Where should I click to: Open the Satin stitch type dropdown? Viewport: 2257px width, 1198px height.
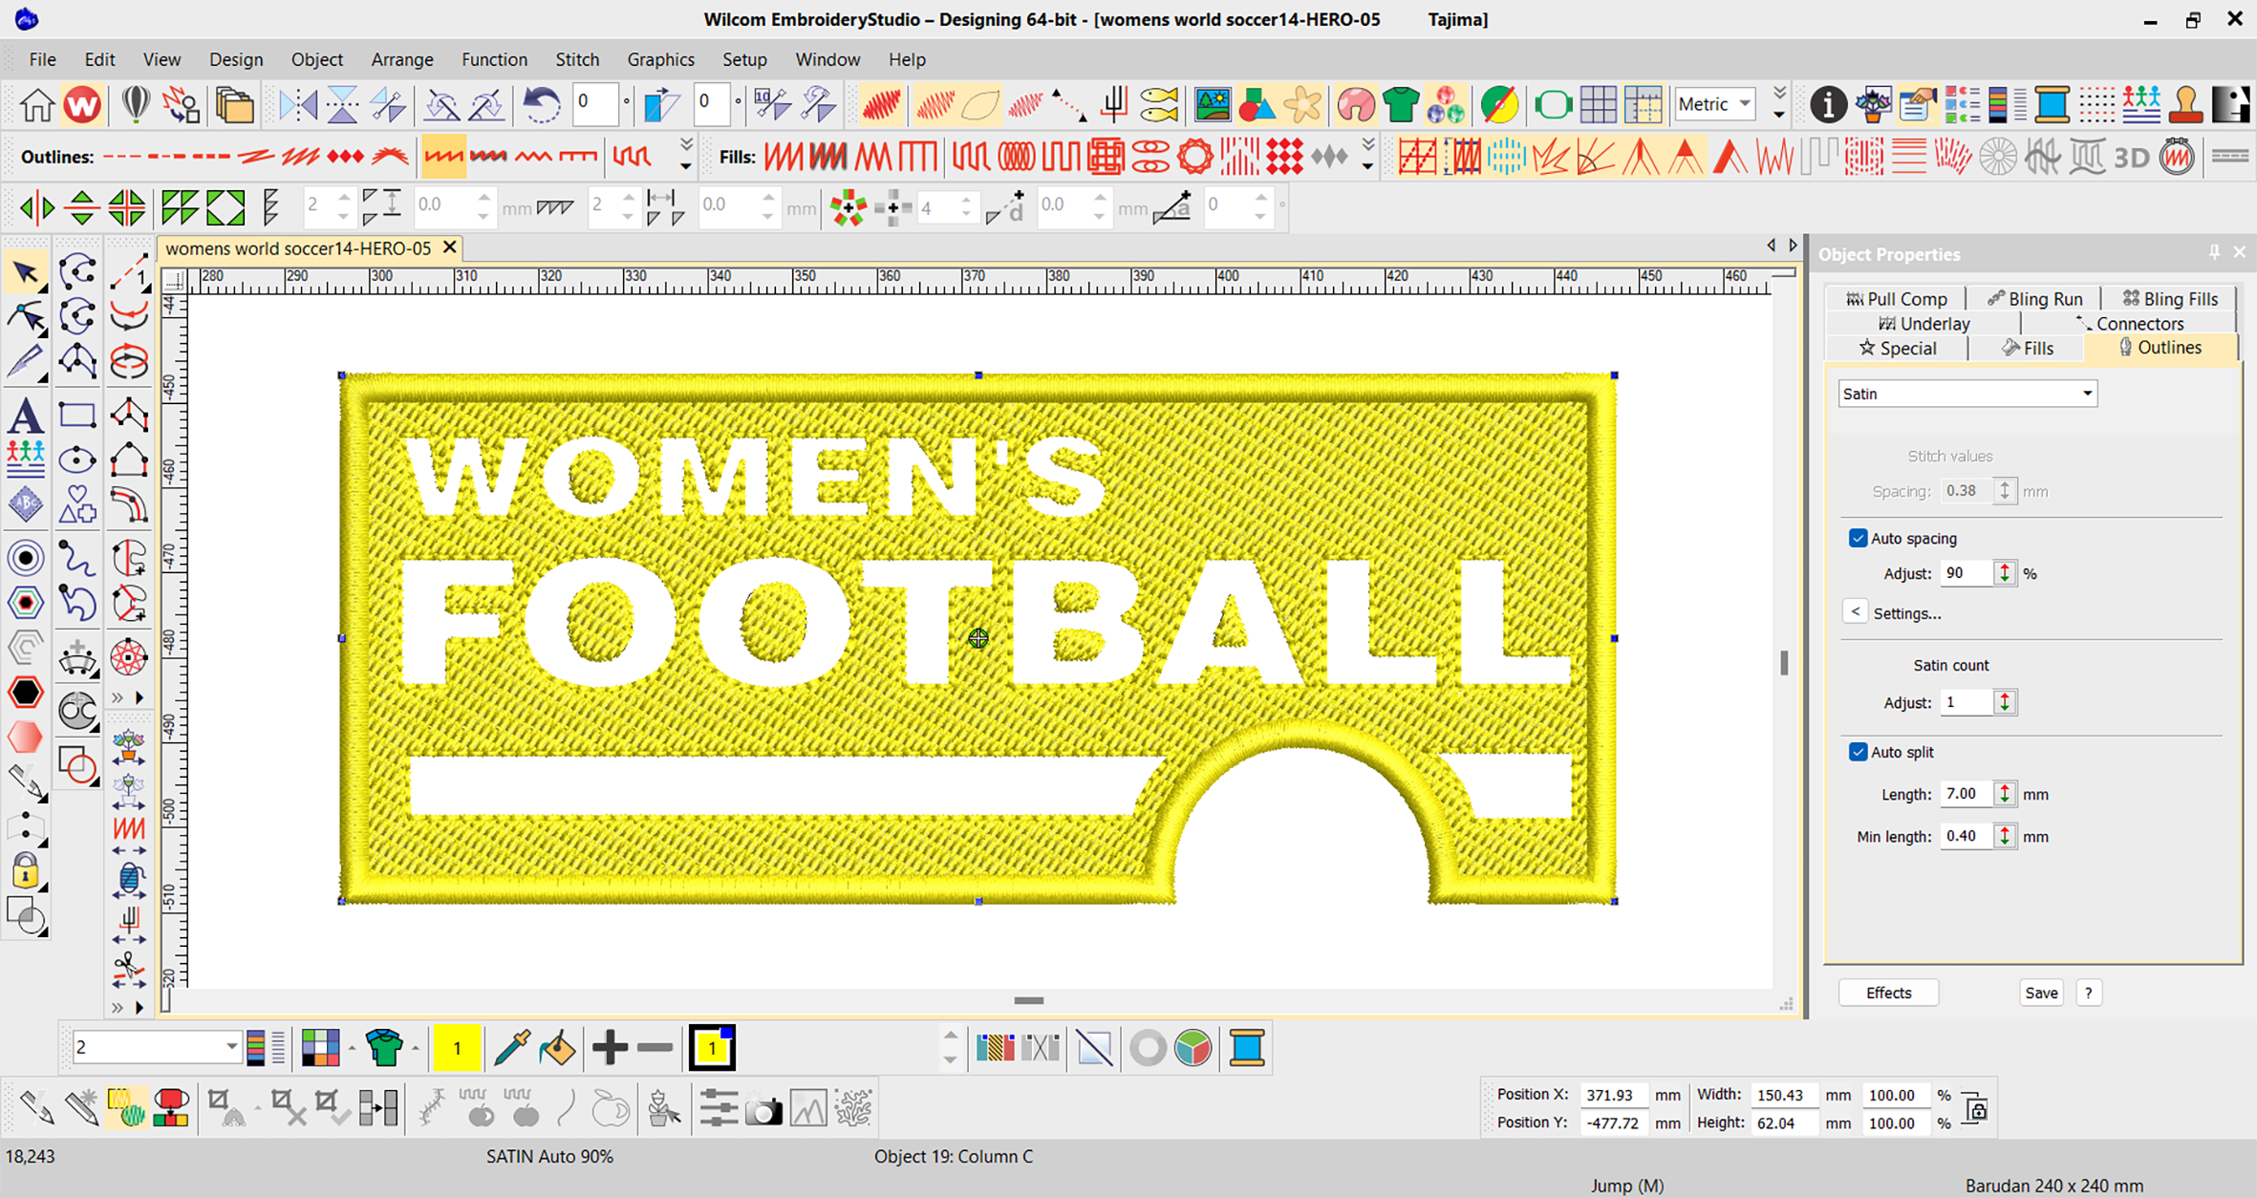(2087, 394)
